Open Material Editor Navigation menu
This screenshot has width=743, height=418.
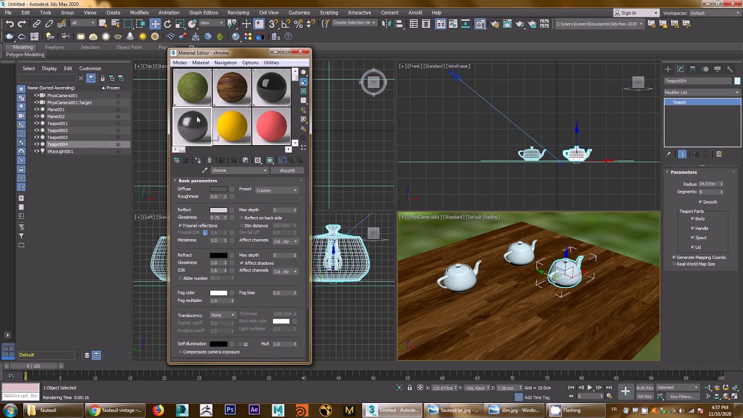(x=225, y=63)
